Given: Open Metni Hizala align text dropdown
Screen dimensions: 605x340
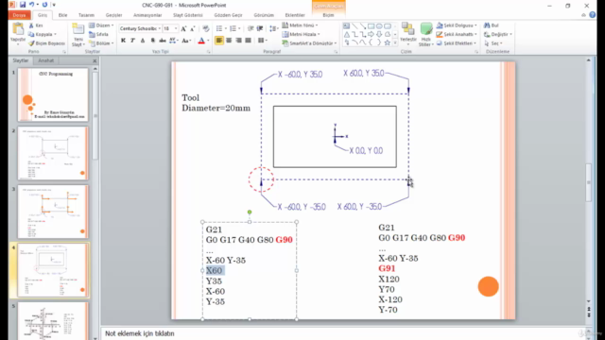Looking at the screenshot, I should click(x=301, y=34).
